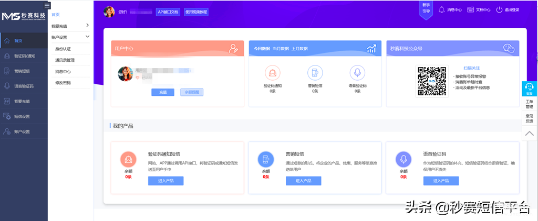Click the 语音验证码 microphone icon in data card
Screen dimensions: 538x221
357,73
